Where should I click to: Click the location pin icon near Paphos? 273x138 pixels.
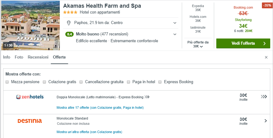click(68, 23)
